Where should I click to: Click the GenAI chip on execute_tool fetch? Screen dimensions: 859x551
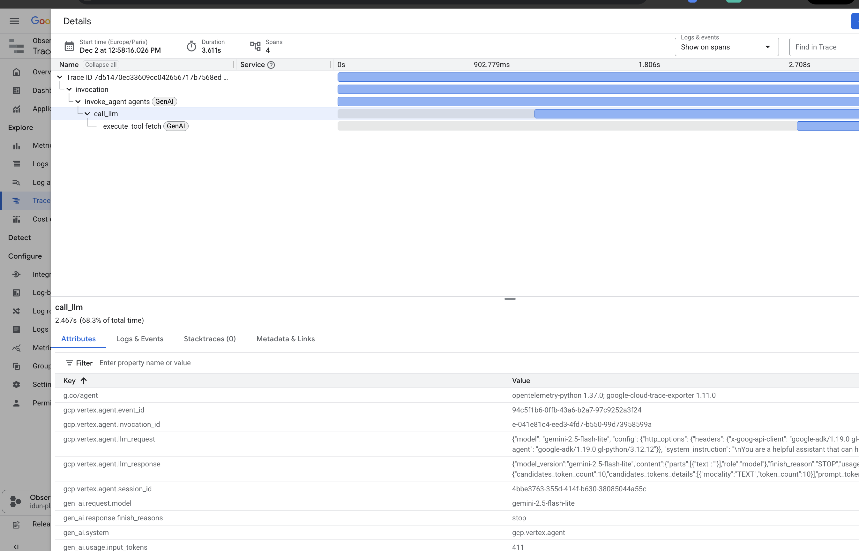(176, 126)
